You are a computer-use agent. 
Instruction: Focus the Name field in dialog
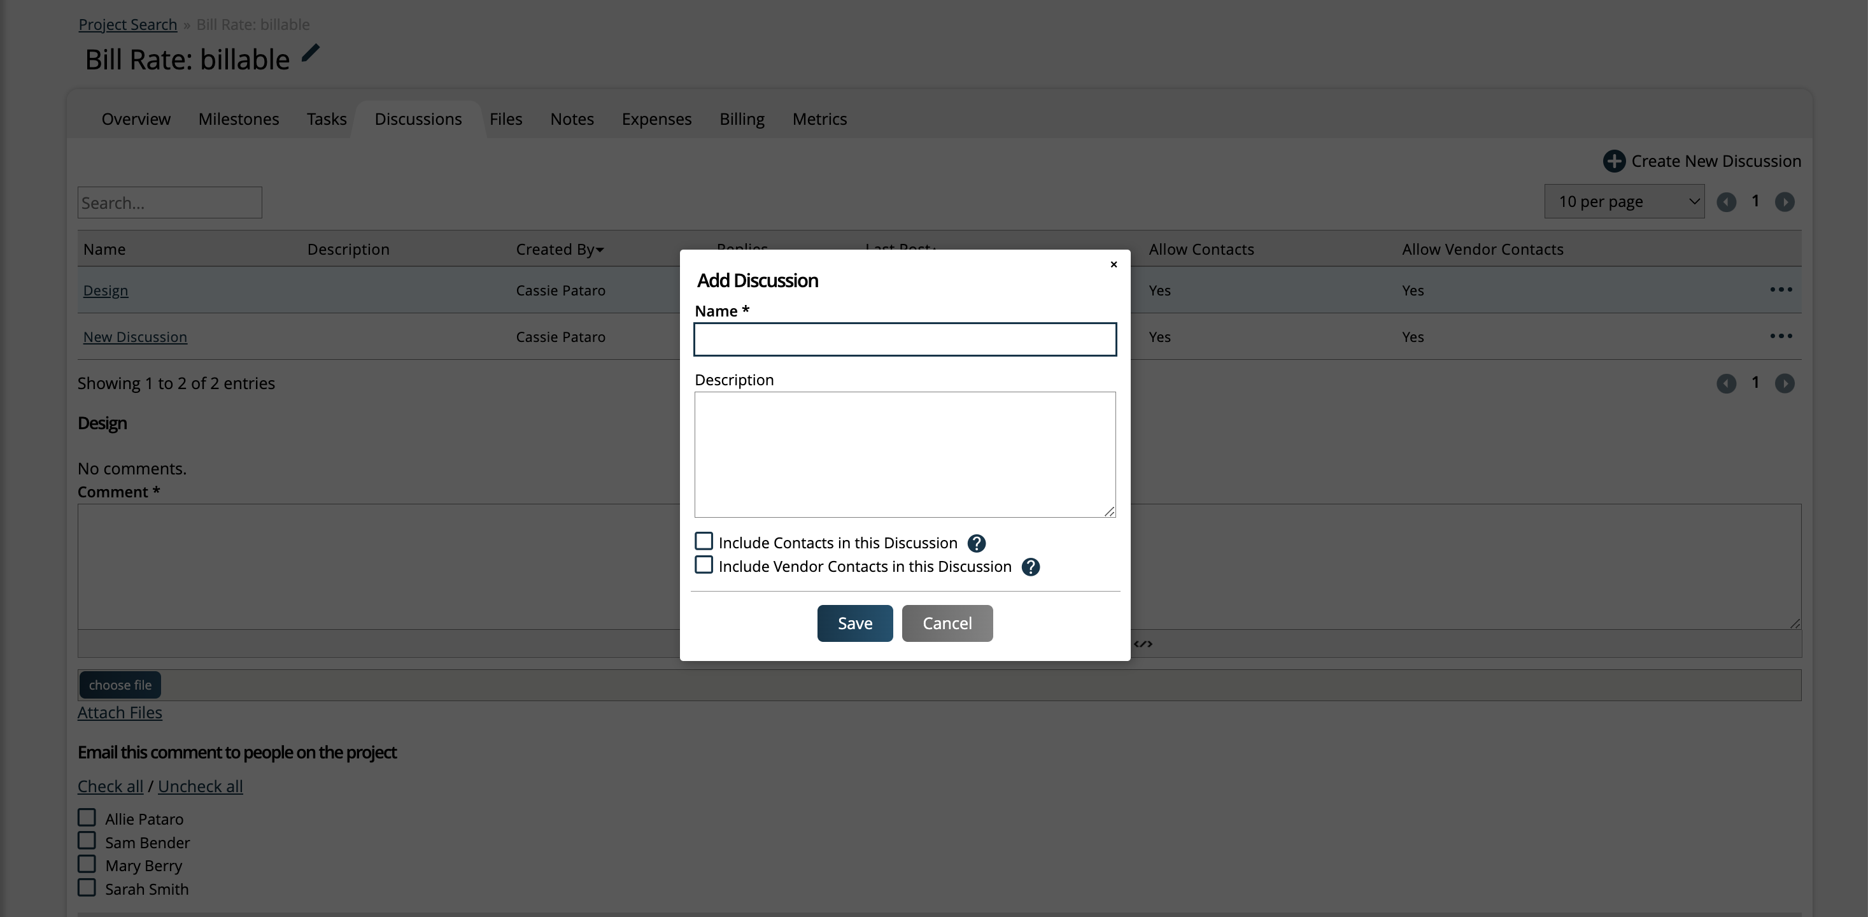(905, 339)
